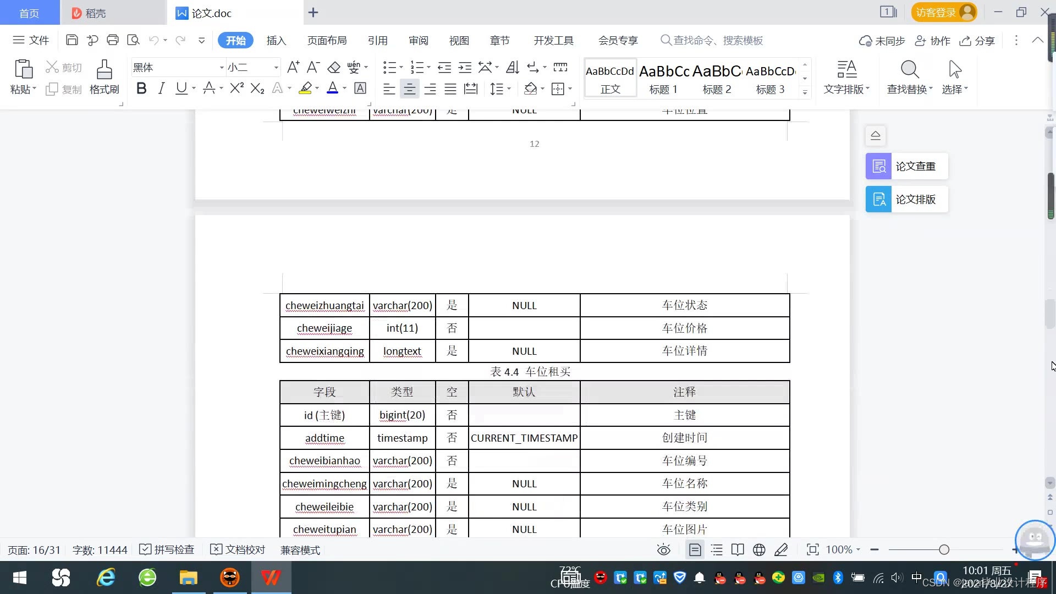
Task: Open the 插入 ribbon tab
Action: click(276, 41)
